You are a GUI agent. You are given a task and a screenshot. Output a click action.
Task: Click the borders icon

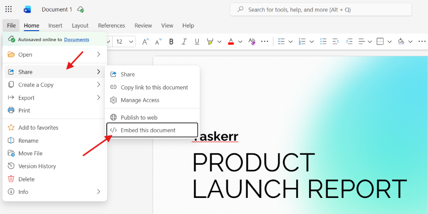(x=380, y=42)
